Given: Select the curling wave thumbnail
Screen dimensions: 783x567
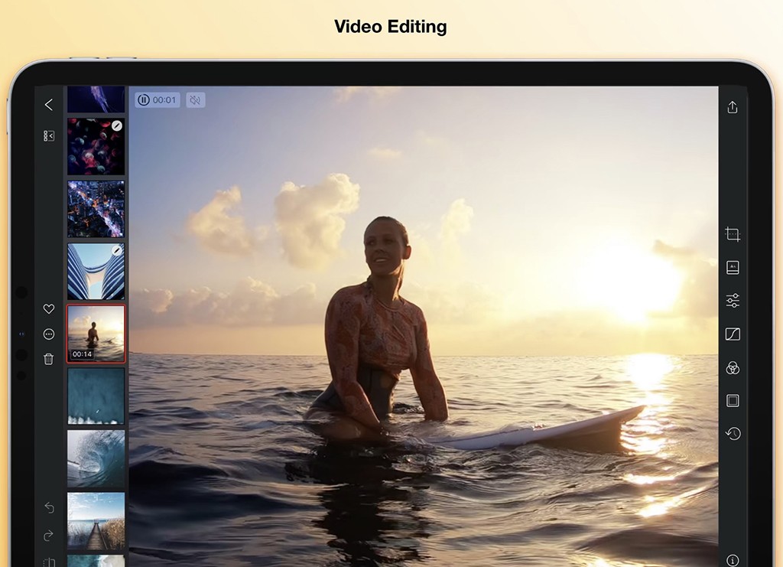Looking at the screenshot, I should pyautogui.click(x=96, y=458).
